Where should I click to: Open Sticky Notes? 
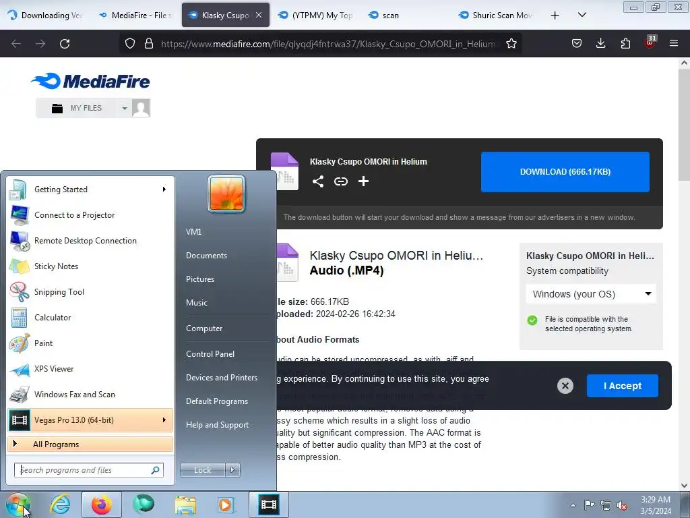coord(90,266)
